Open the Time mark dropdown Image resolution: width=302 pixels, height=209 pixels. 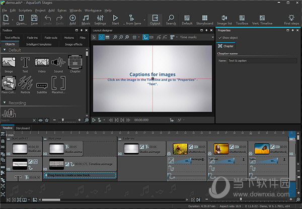click(212, 37)
